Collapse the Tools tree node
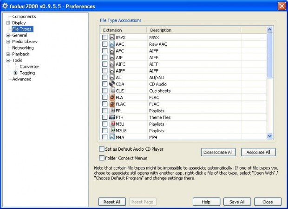The image size is (288, 209). [8, 60]
